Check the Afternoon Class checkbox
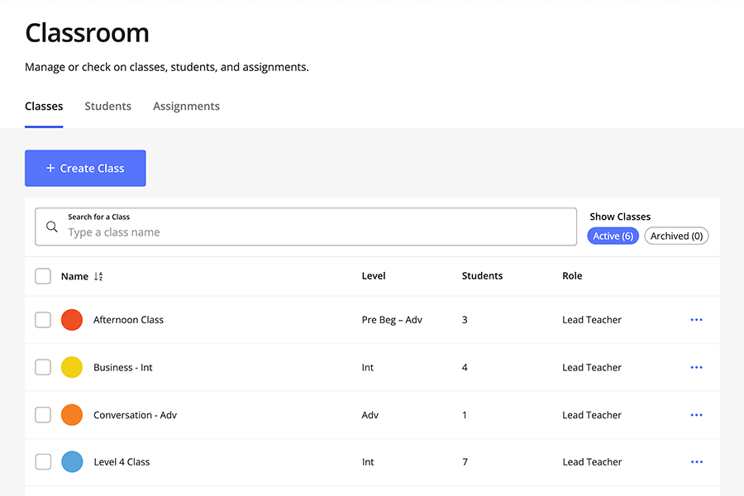 [x=43, y=320]
